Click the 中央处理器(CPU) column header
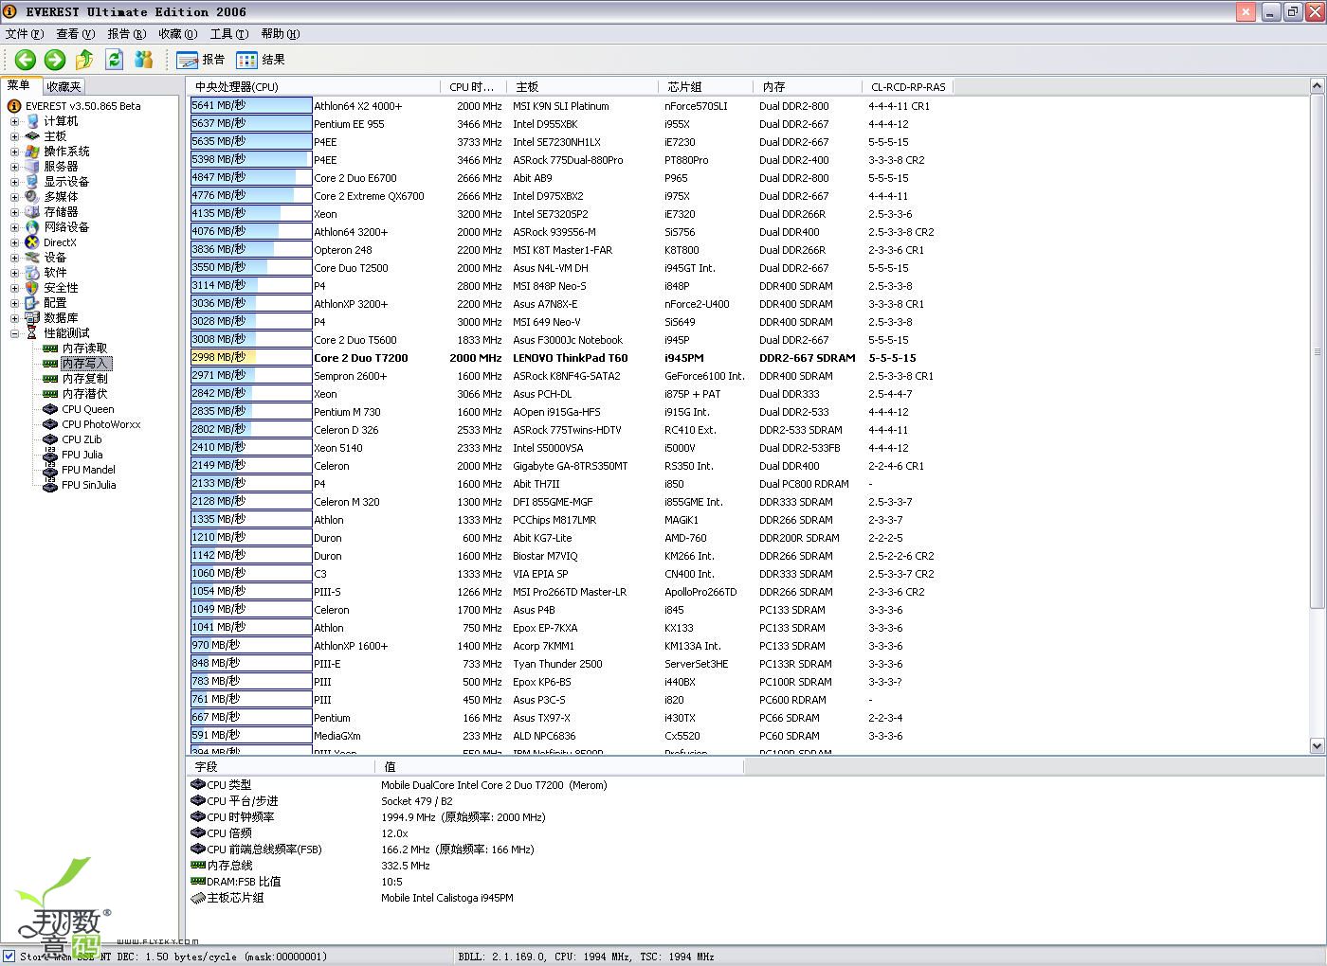Screen dimensions: 1327x966 314,86
